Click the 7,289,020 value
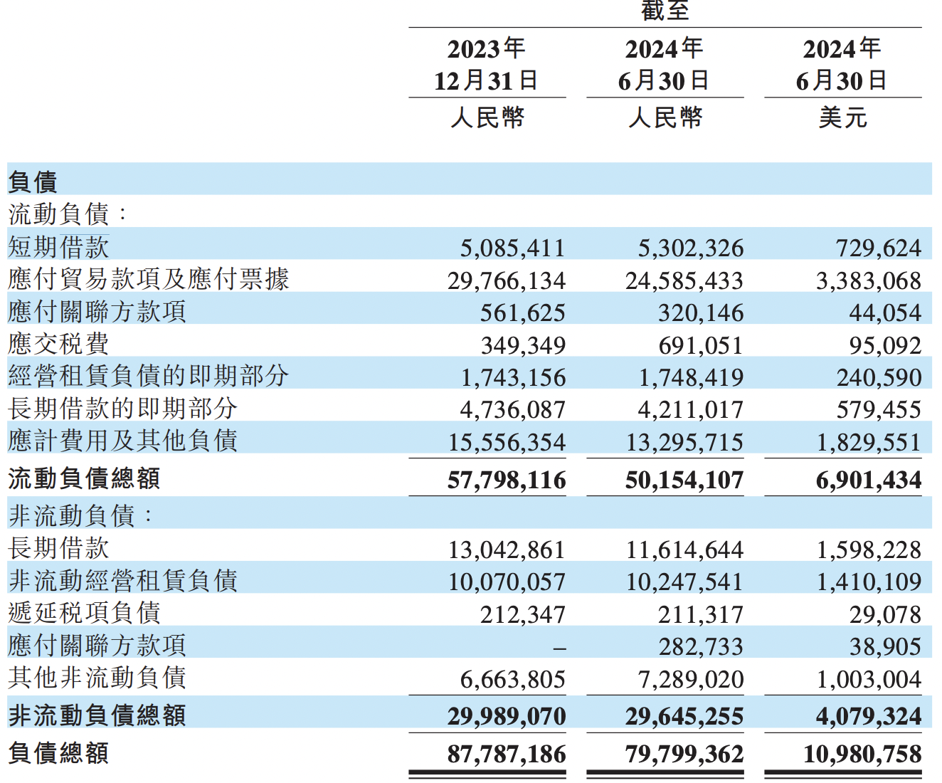The image size is (942, 783). [x=690, y=680]
